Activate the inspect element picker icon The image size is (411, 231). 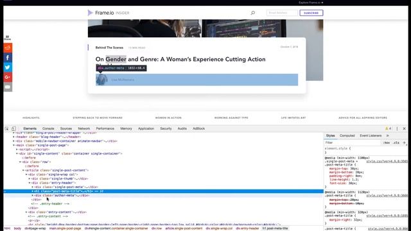(7, 128)
